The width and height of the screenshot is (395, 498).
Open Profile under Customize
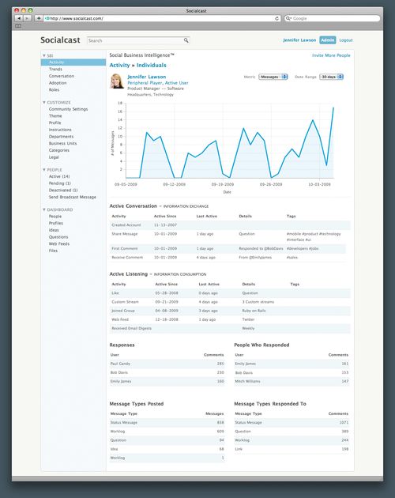point(55,123)
